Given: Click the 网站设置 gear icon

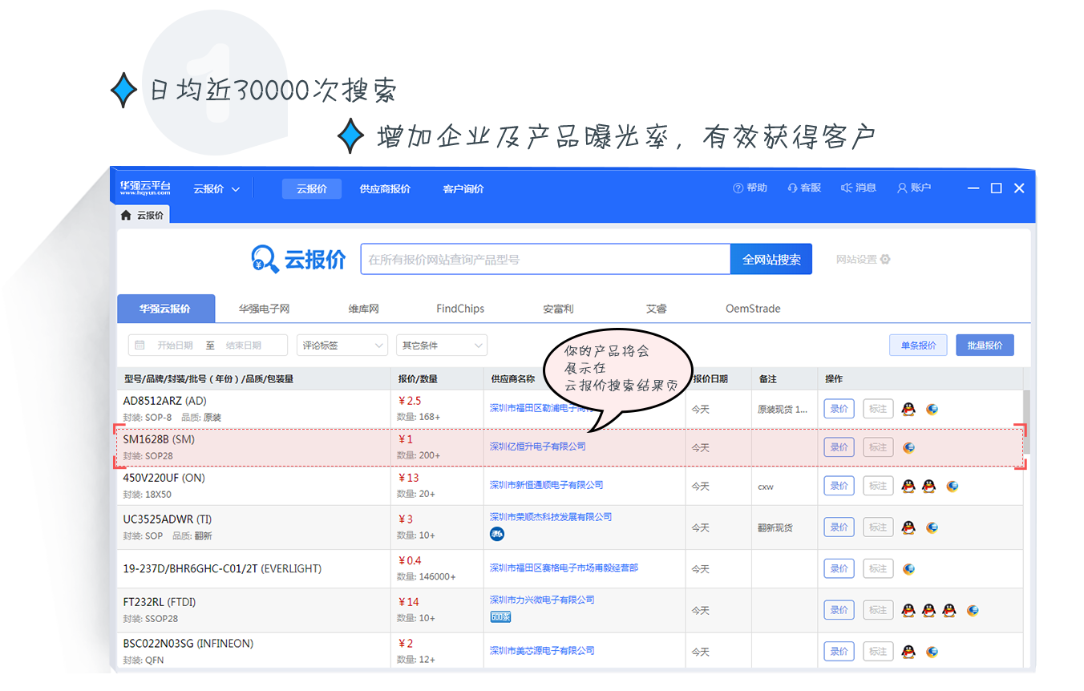Looking at the screenshot, I should 885,260.
